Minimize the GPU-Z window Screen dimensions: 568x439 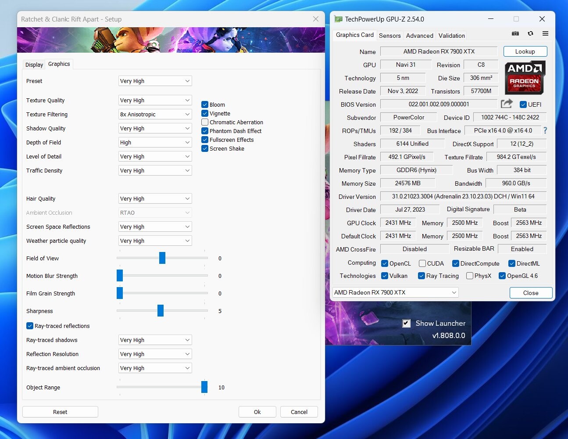491,19
